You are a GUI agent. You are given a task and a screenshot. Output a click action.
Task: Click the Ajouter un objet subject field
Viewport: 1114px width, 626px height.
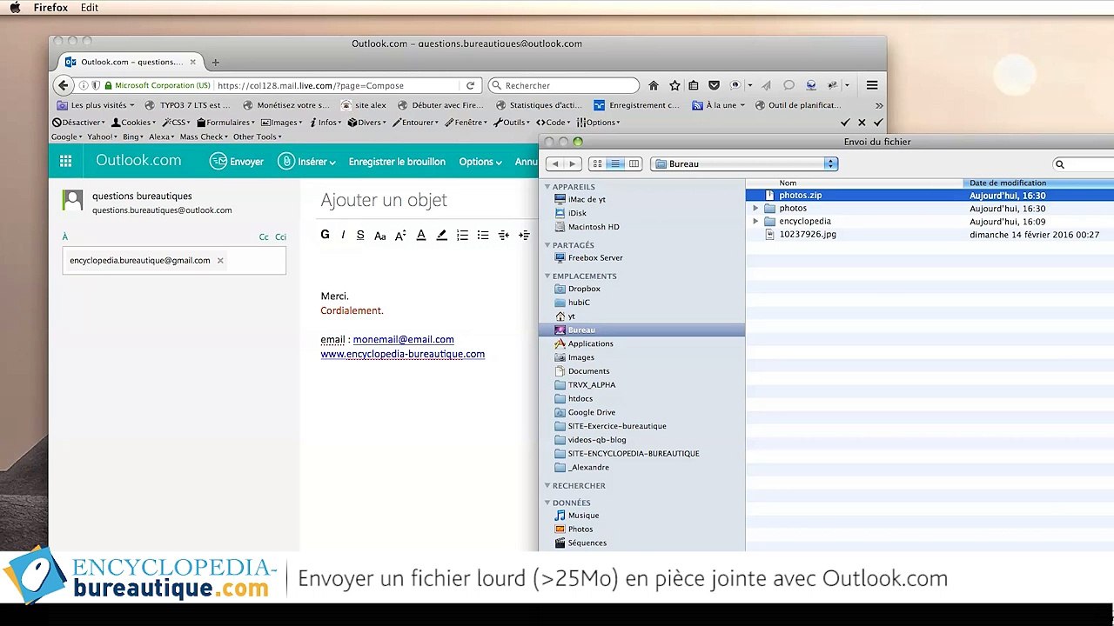click(384, 200)
